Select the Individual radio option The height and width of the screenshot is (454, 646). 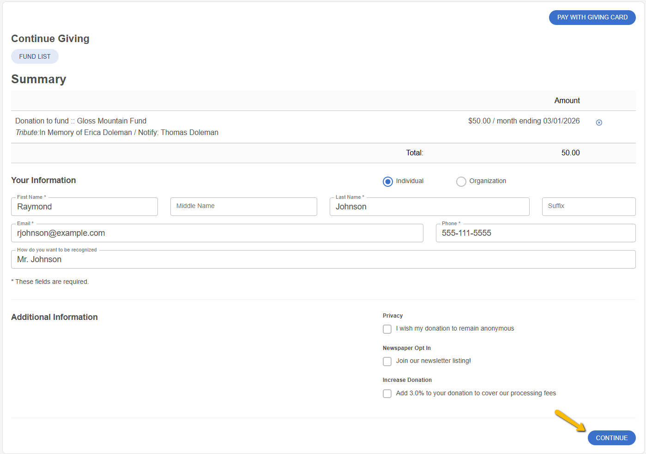388,182
